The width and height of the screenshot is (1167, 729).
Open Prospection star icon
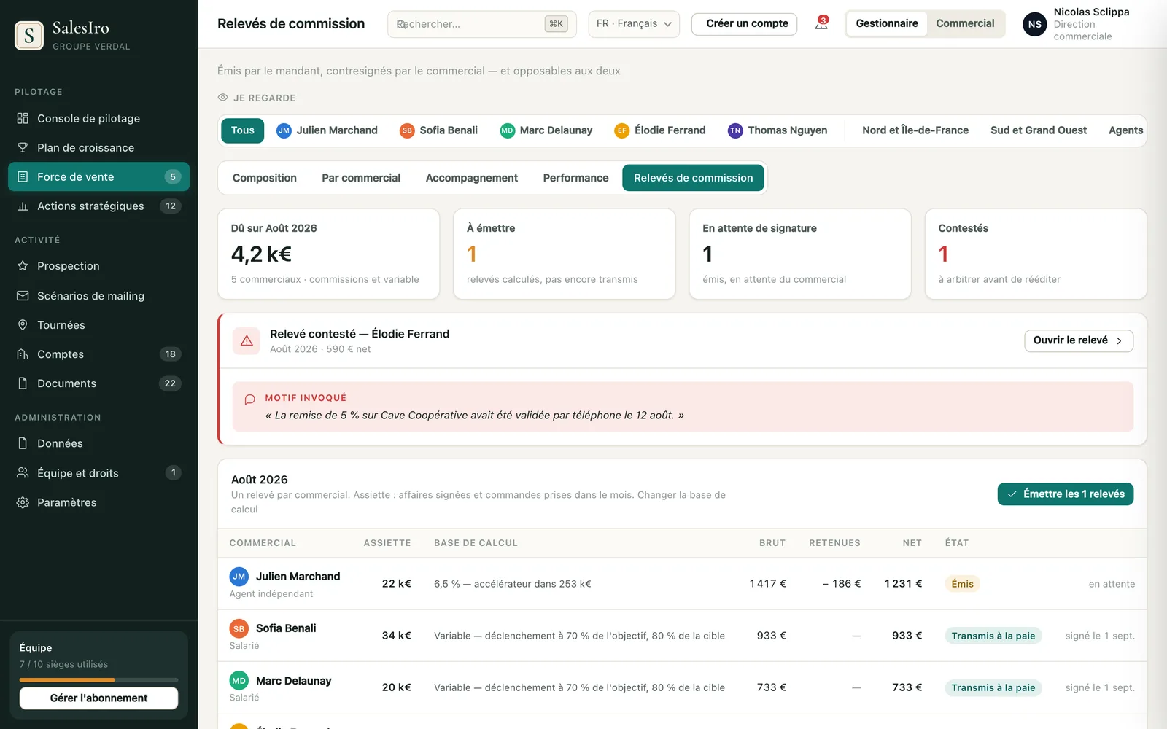pyautogui.click(x=23, y=266)
